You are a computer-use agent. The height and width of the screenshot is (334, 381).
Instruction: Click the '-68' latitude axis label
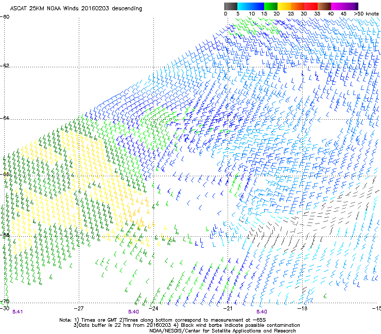coord(5,235)
